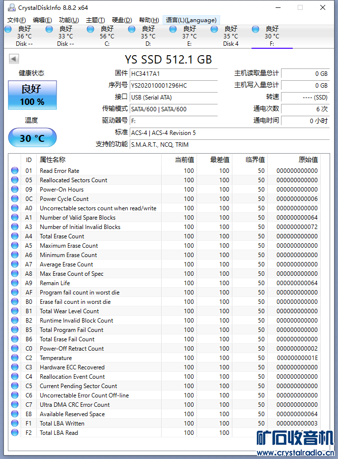Click the status icon for Read Error Rate
The height and width of the screenshot is (459, 338).
tap(15, 170)
